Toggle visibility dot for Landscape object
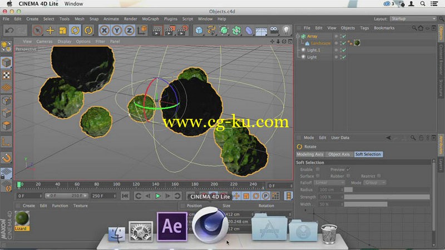 (336, 43)
